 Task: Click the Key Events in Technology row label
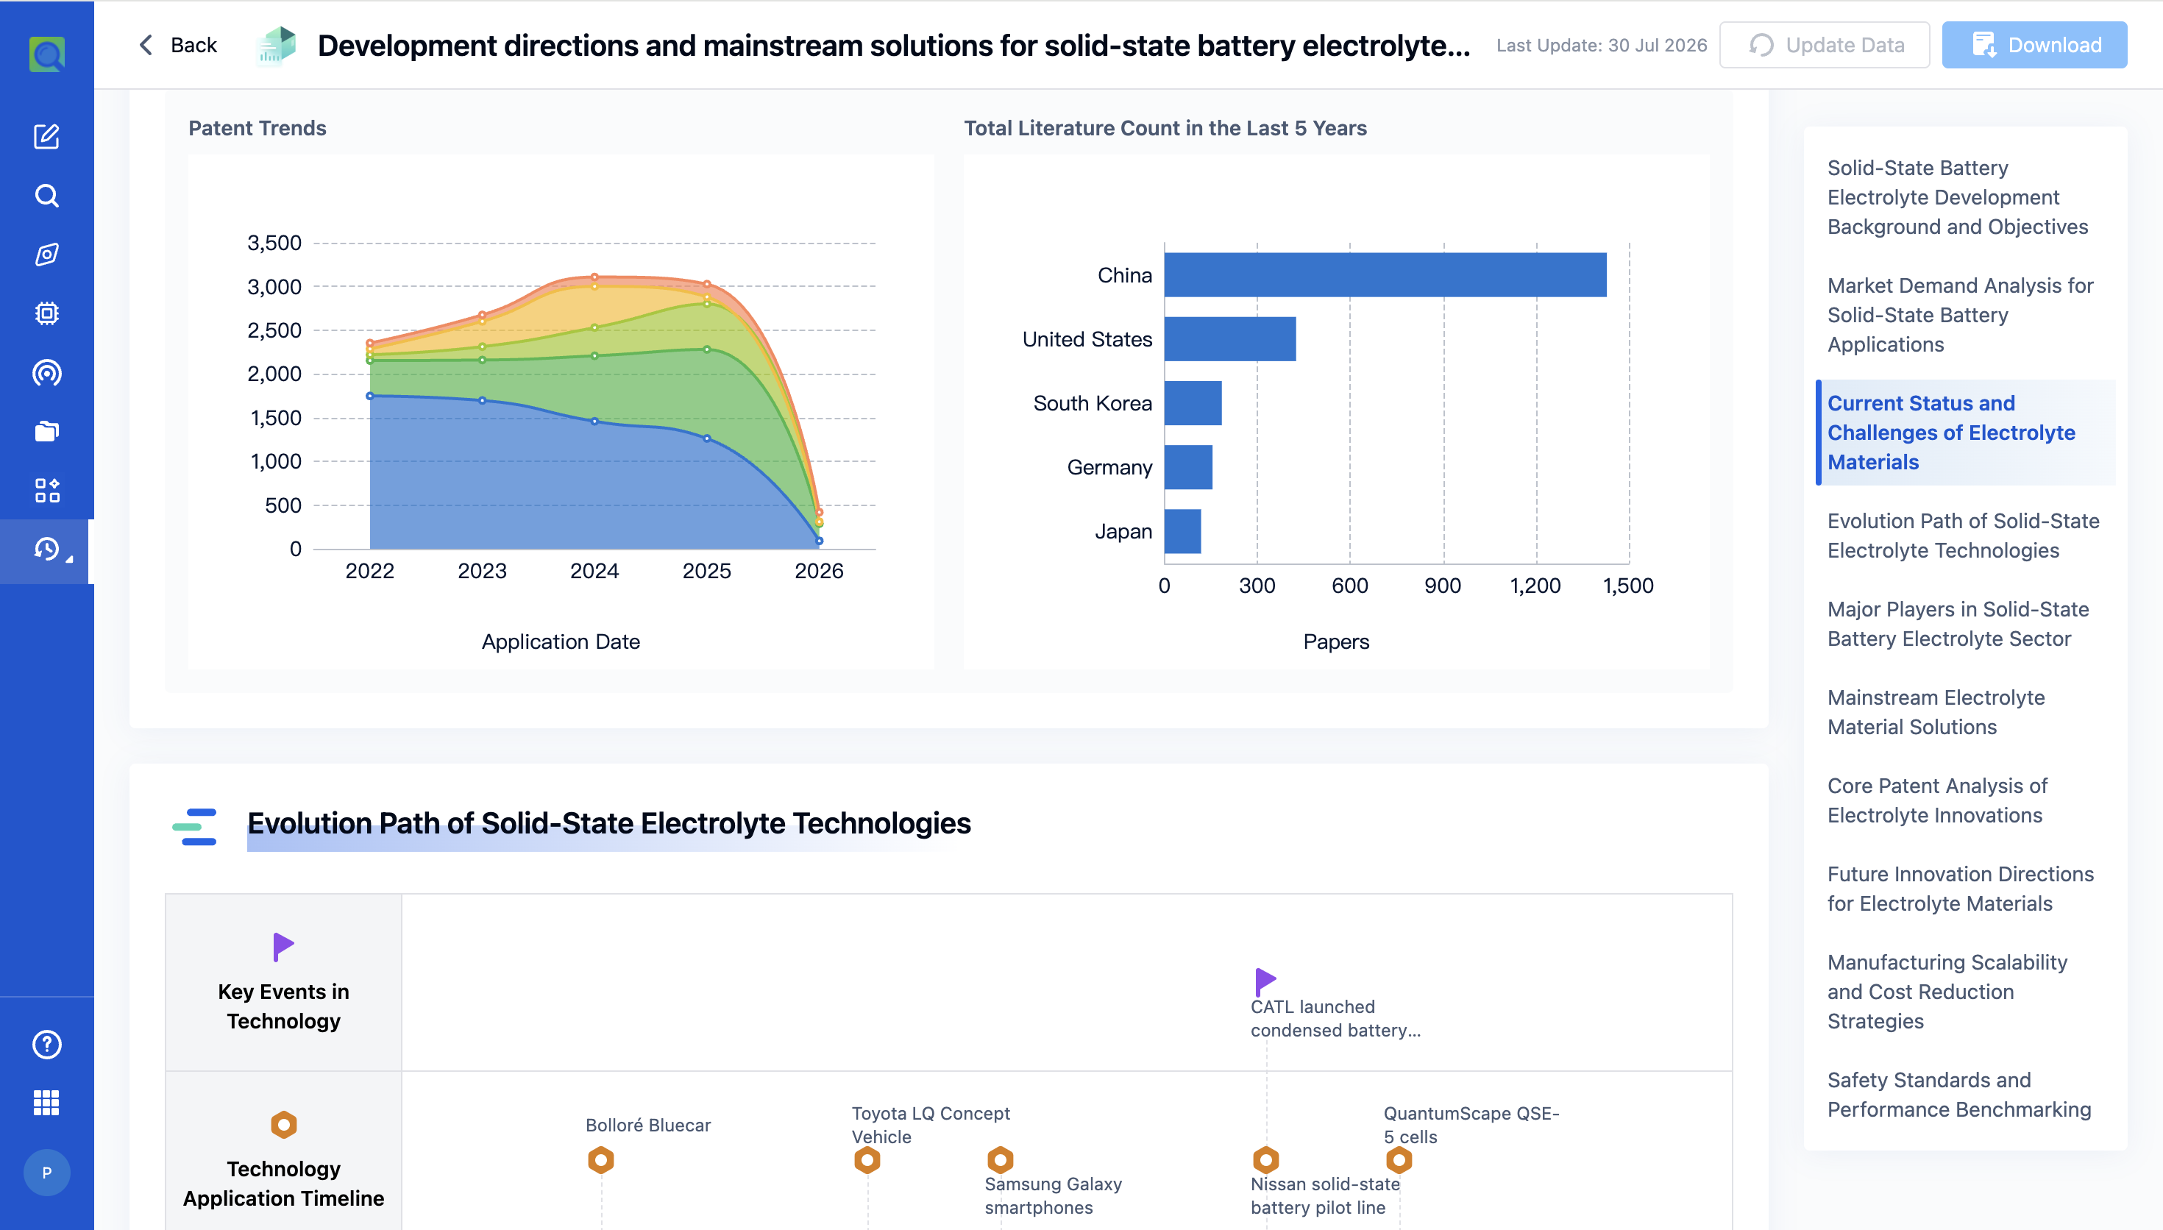coord(283,1006)
